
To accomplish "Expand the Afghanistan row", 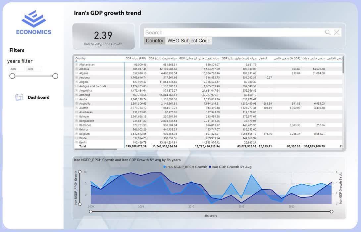I will 77,65.
